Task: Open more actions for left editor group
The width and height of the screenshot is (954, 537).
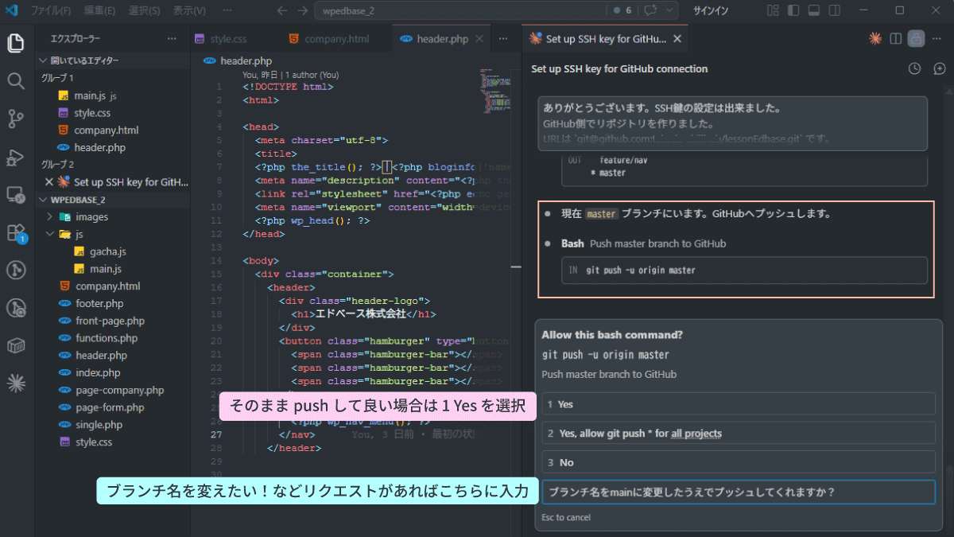Action: 502,38
